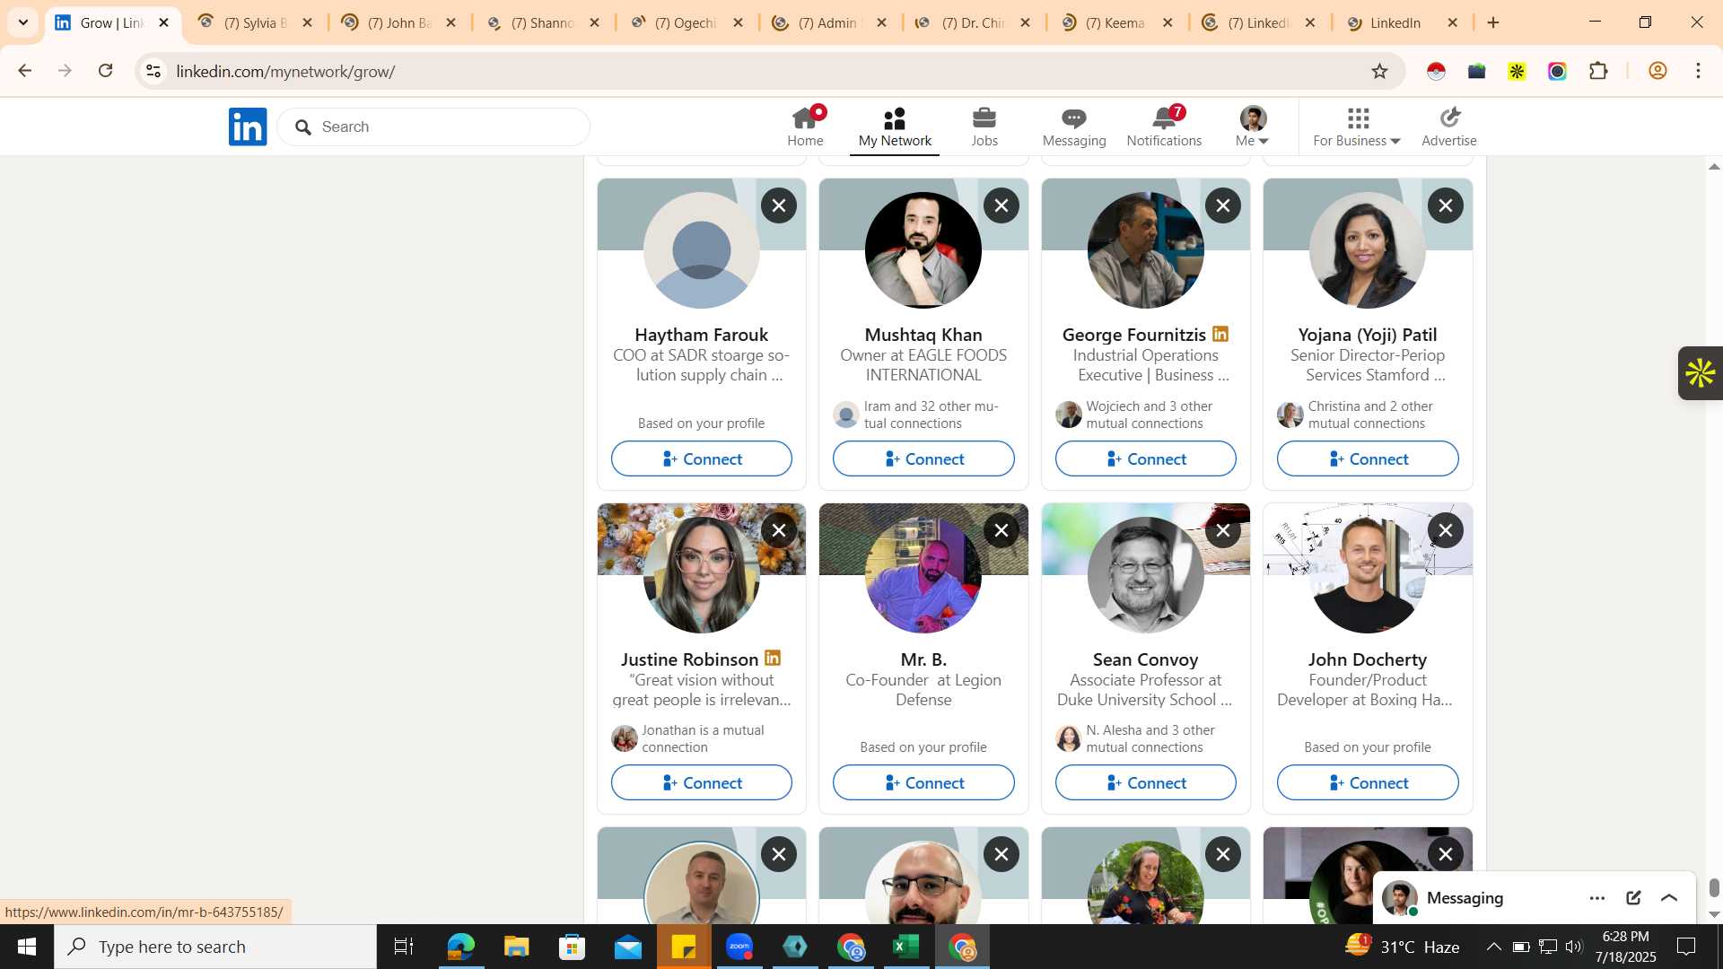Open Chrome menu (three dots)

click(1698, 71)
